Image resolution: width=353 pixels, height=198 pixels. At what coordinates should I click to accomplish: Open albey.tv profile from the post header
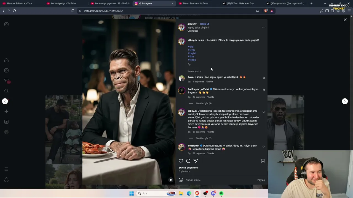click(x=192, y=24)
